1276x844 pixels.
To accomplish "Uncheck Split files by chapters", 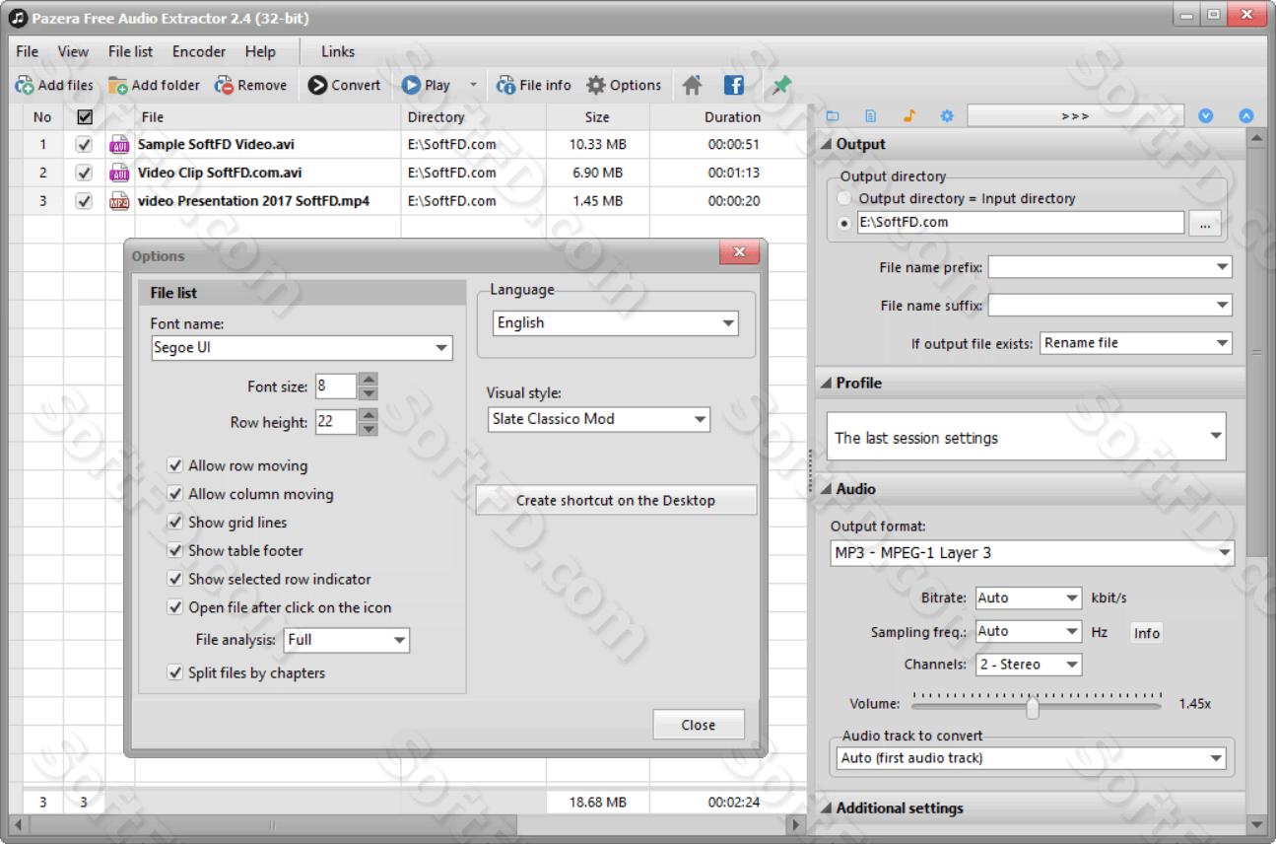I will pyautogui.click(x=175, y=672).
